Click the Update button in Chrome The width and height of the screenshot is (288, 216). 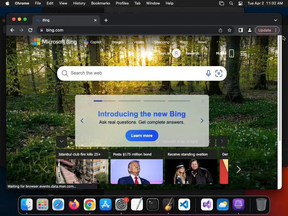264,30
